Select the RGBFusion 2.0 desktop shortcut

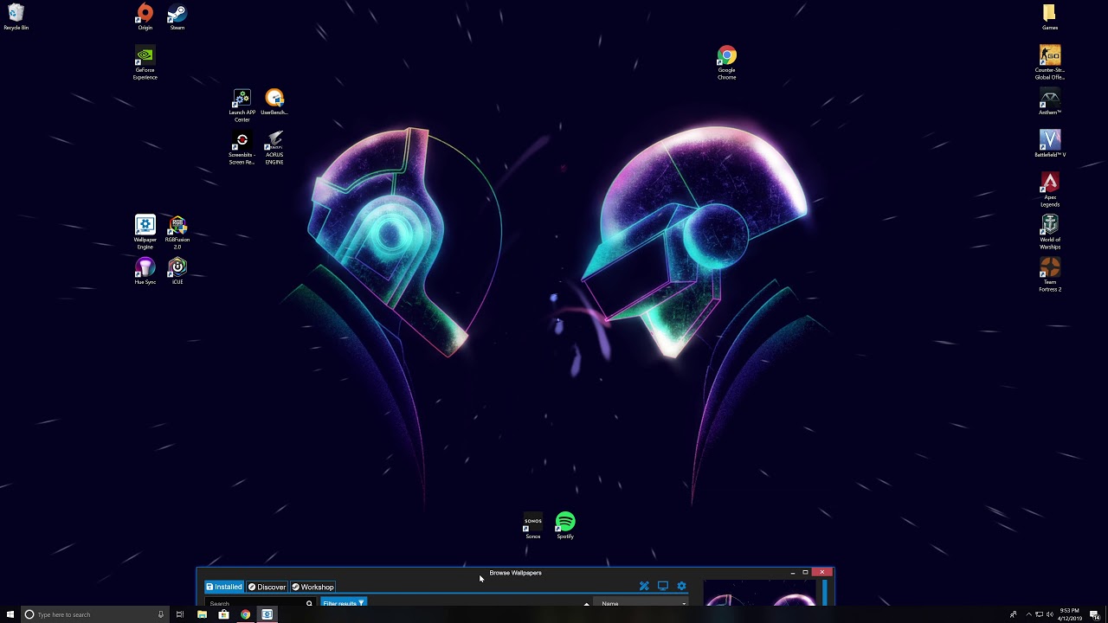tap(177, 233)
